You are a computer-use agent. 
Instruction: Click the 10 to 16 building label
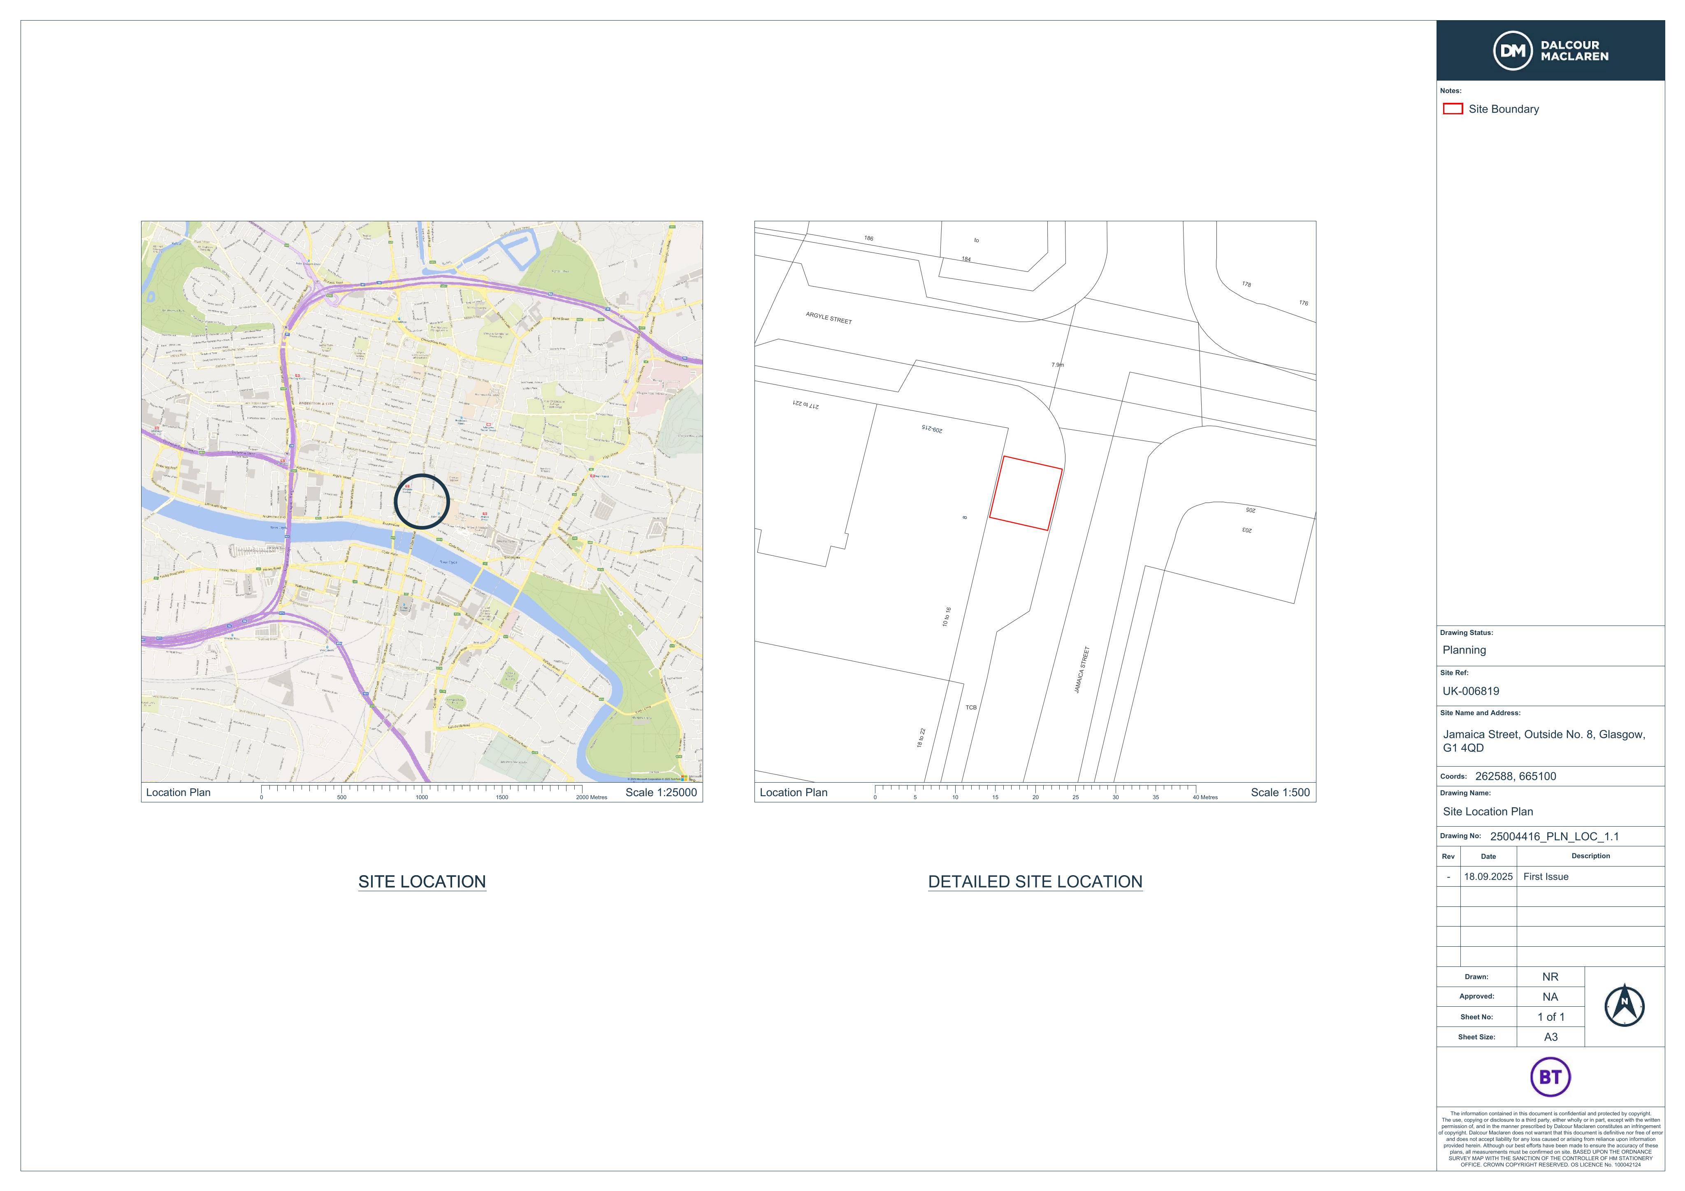pyautogui.click(x=947, y=616)
